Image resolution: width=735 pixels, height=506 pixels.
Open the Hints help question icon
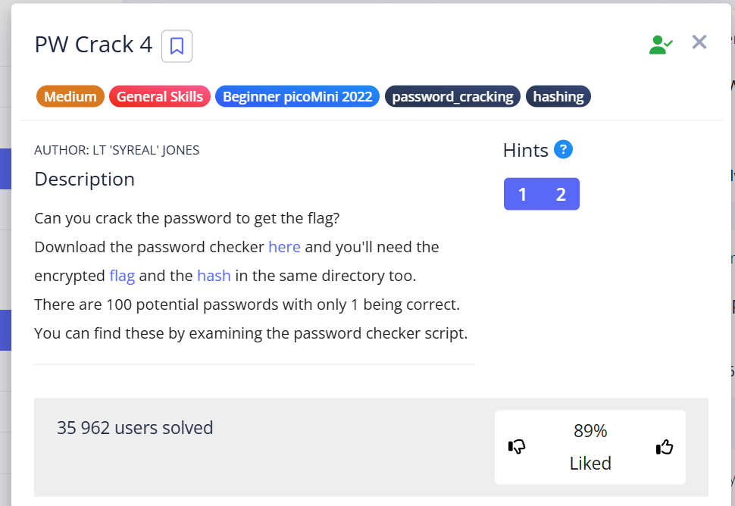click(563, 149)
